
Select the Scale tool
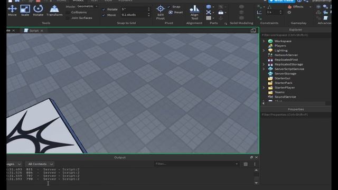[x=25, y=11]
